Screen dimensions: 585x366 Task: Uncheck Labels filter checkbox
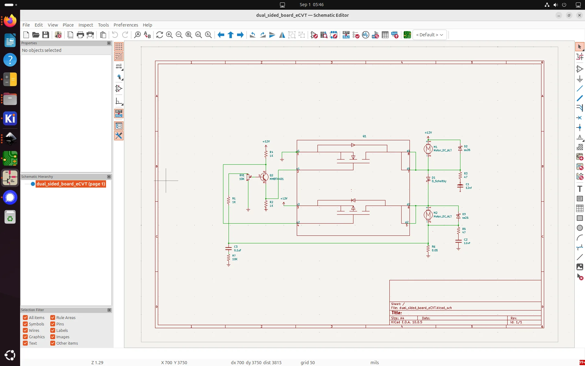[53, 330]
